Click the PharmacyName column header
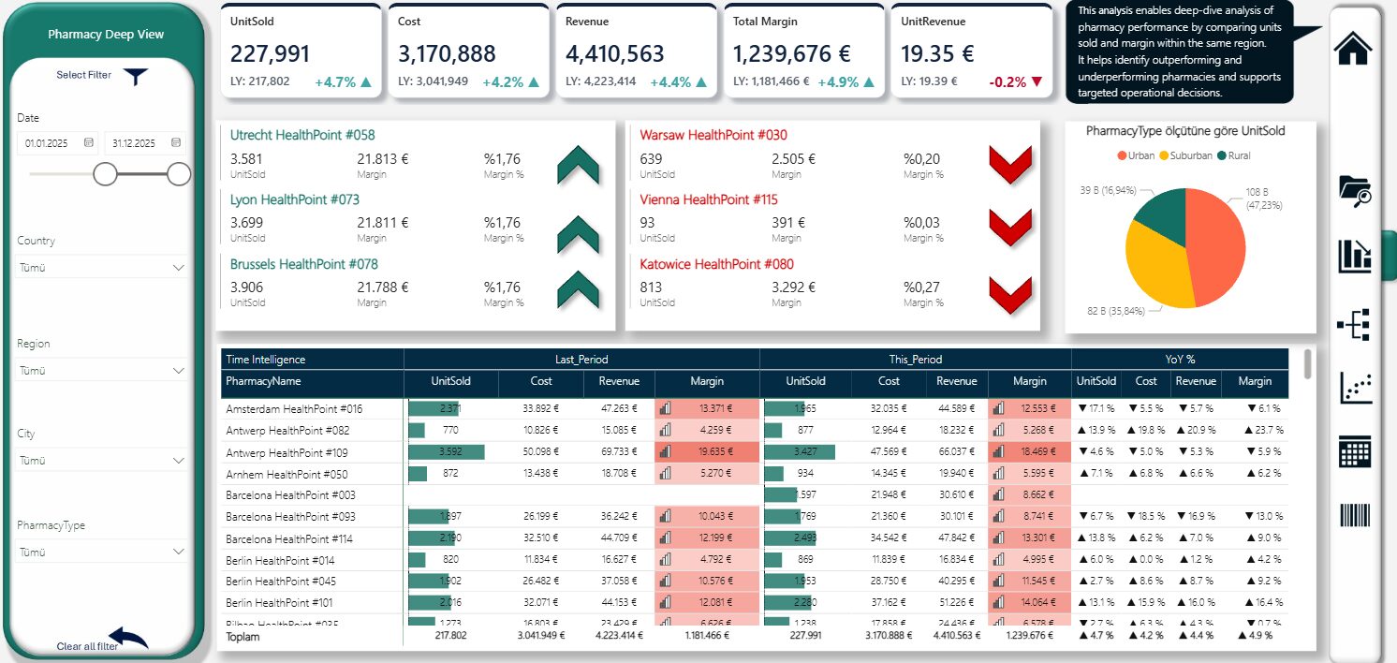The width and height of the screenshot is (1397, 663). (x=264, y=381)
